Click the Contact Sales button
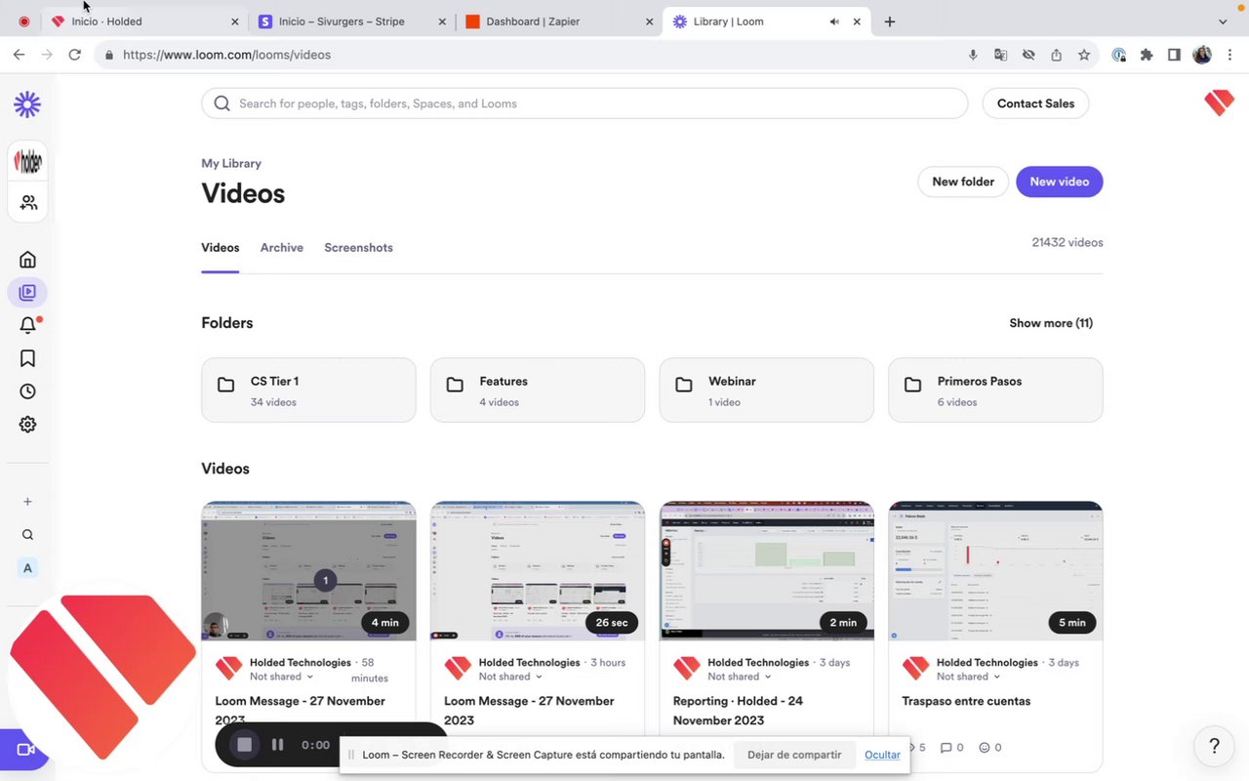The image size is (1249, 781). click(1035, 103)
